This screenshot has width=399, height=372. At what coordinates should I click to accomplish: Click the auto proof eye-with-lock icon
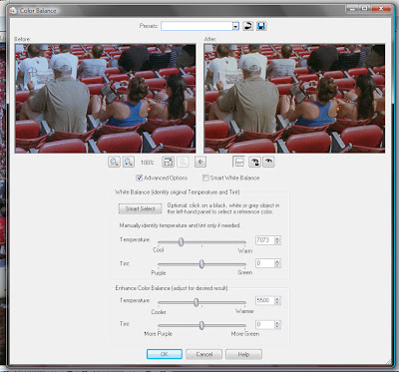tap(254, 162)
